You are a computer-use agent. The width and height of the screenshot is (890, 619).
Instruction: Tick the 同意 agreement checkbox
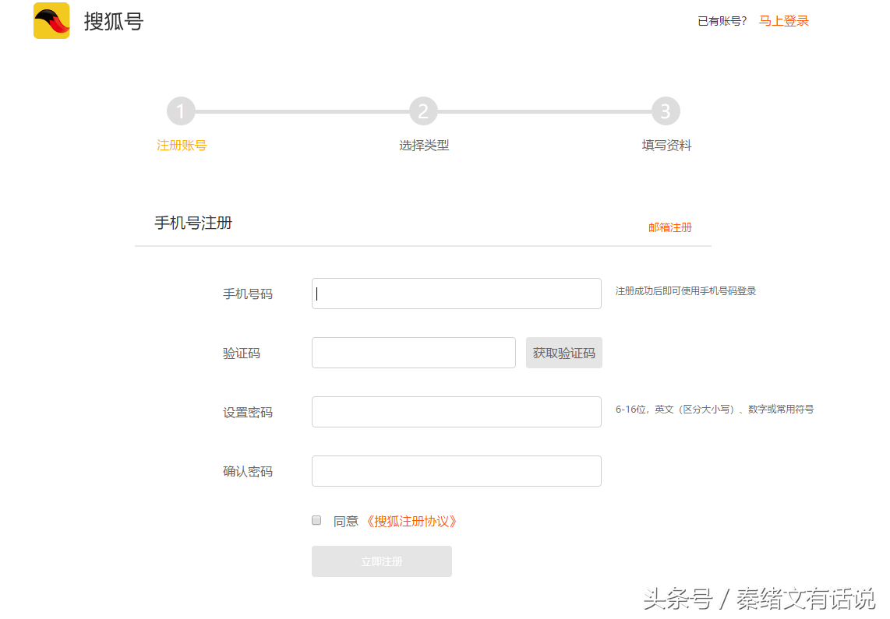click(x=316, y=520)
